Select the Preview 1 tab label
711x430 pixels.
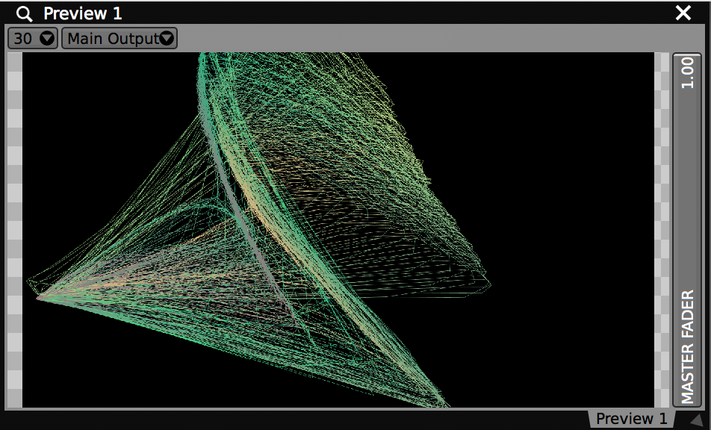coord(631,418)
